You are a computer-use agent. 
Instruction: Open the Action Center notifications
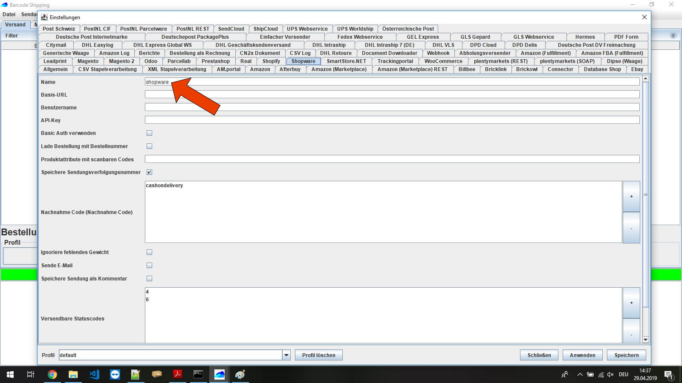[668, 375]
